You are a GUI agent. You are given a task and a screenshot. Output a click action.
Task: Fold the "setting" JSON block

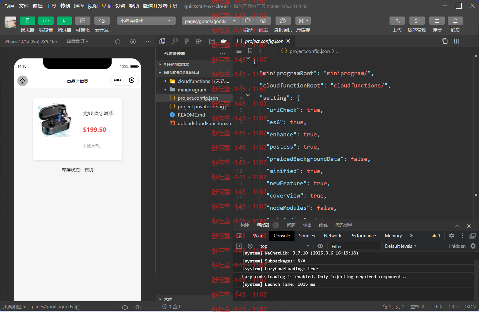coord(248,95)
